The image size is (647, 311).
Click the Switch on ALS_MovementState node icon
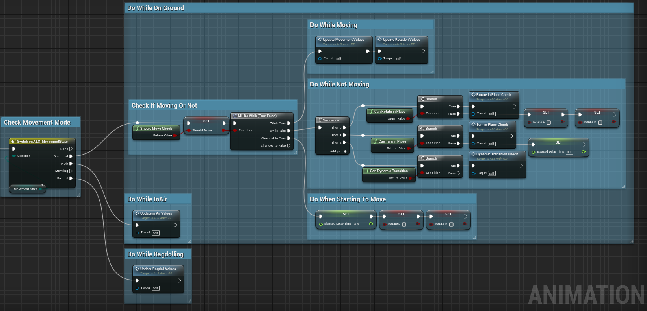tap(13, 141)
